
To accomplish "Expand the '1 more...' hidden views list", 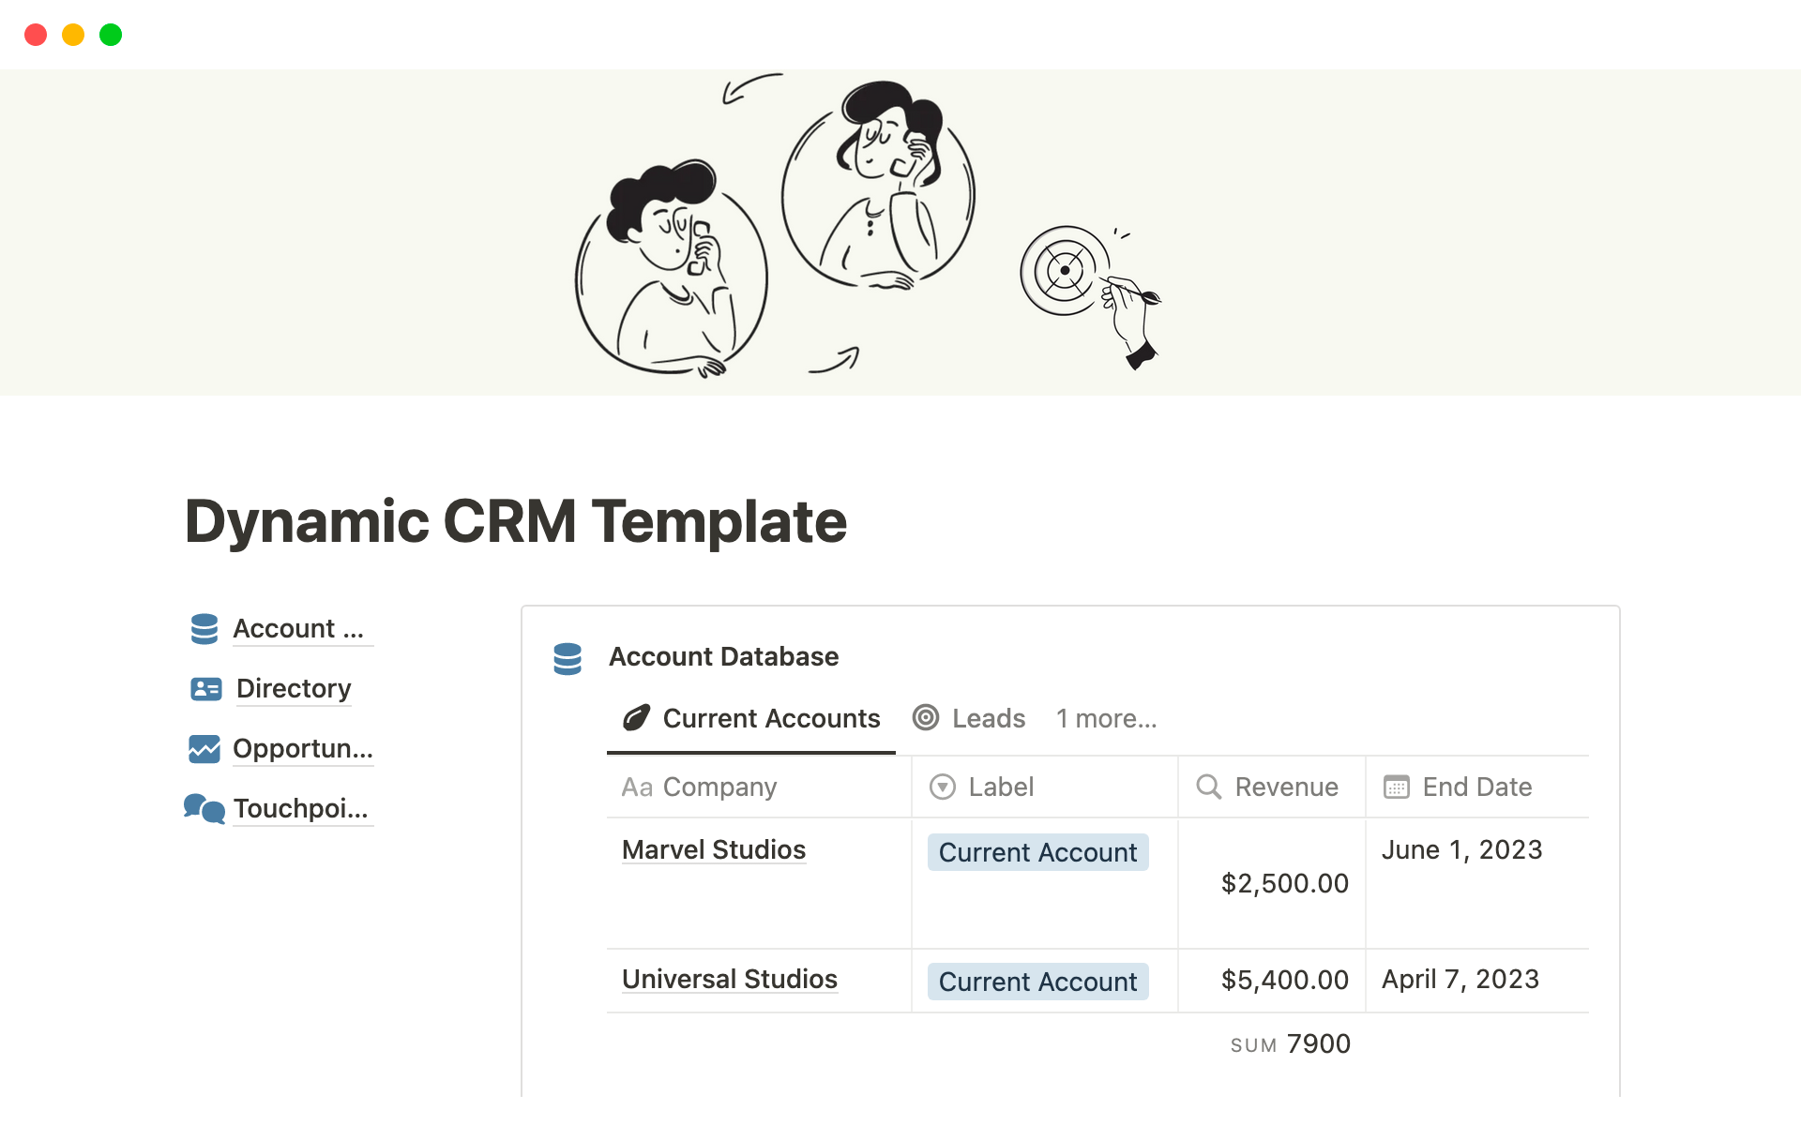I will tap(1107, 718).
